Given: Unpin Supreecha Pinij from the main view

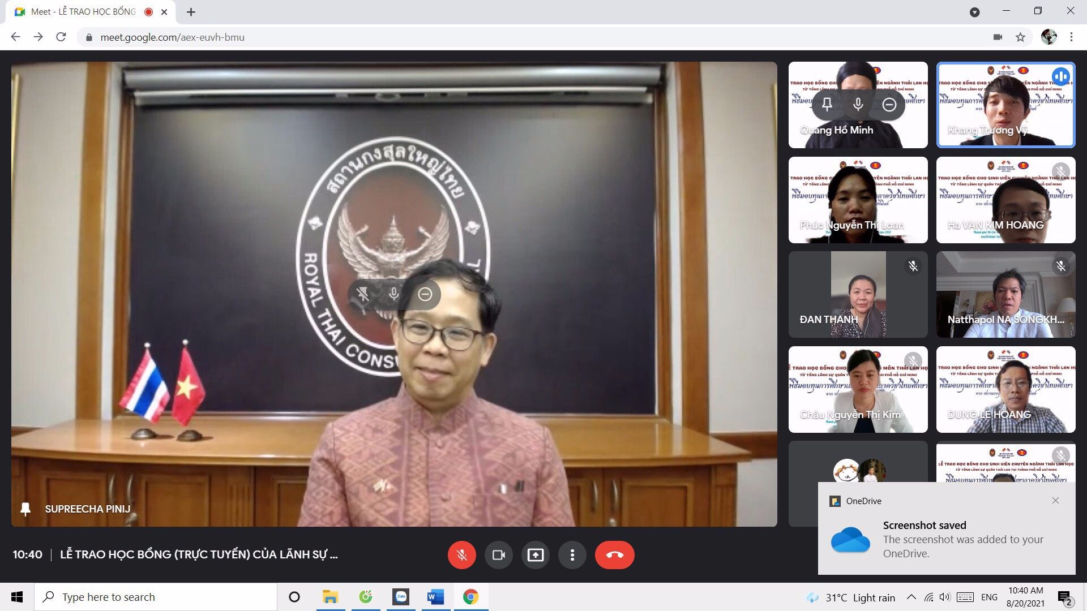Looking at the screenshot, I should click(x=363, y=294).
